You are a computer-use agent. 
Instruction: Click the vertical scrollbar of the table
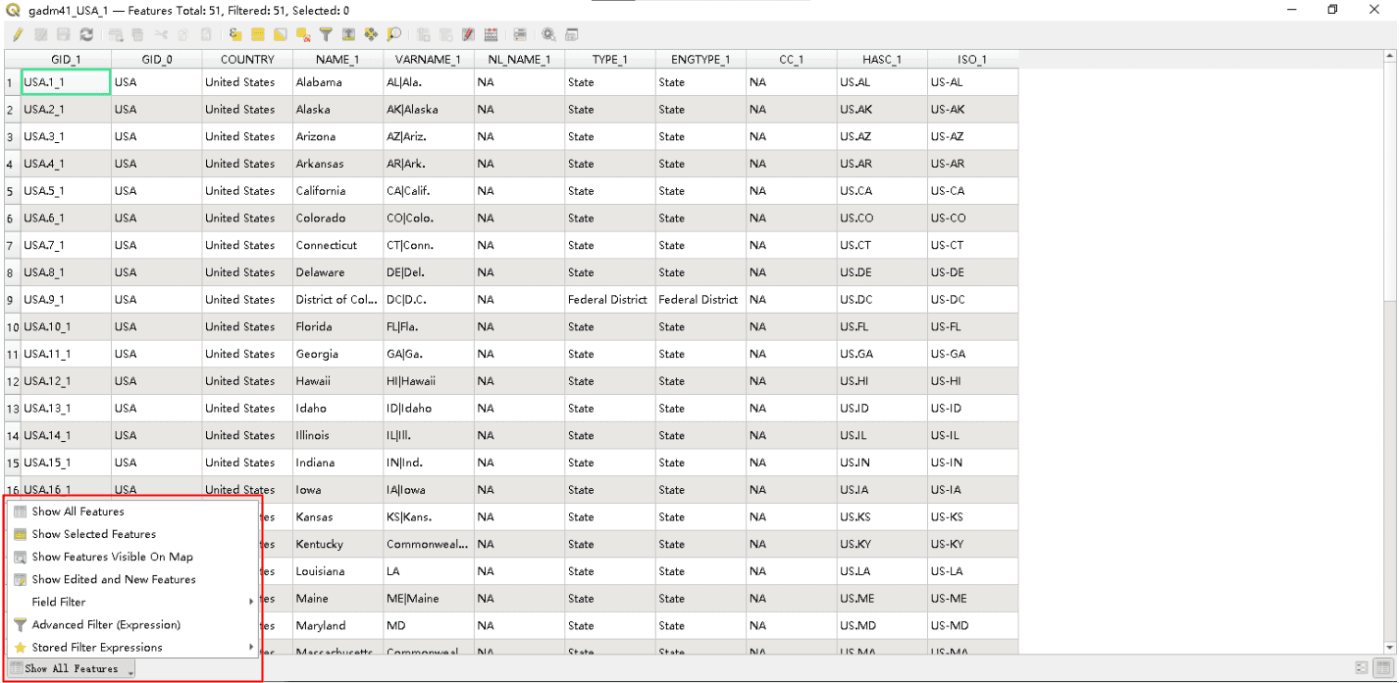1389,353
